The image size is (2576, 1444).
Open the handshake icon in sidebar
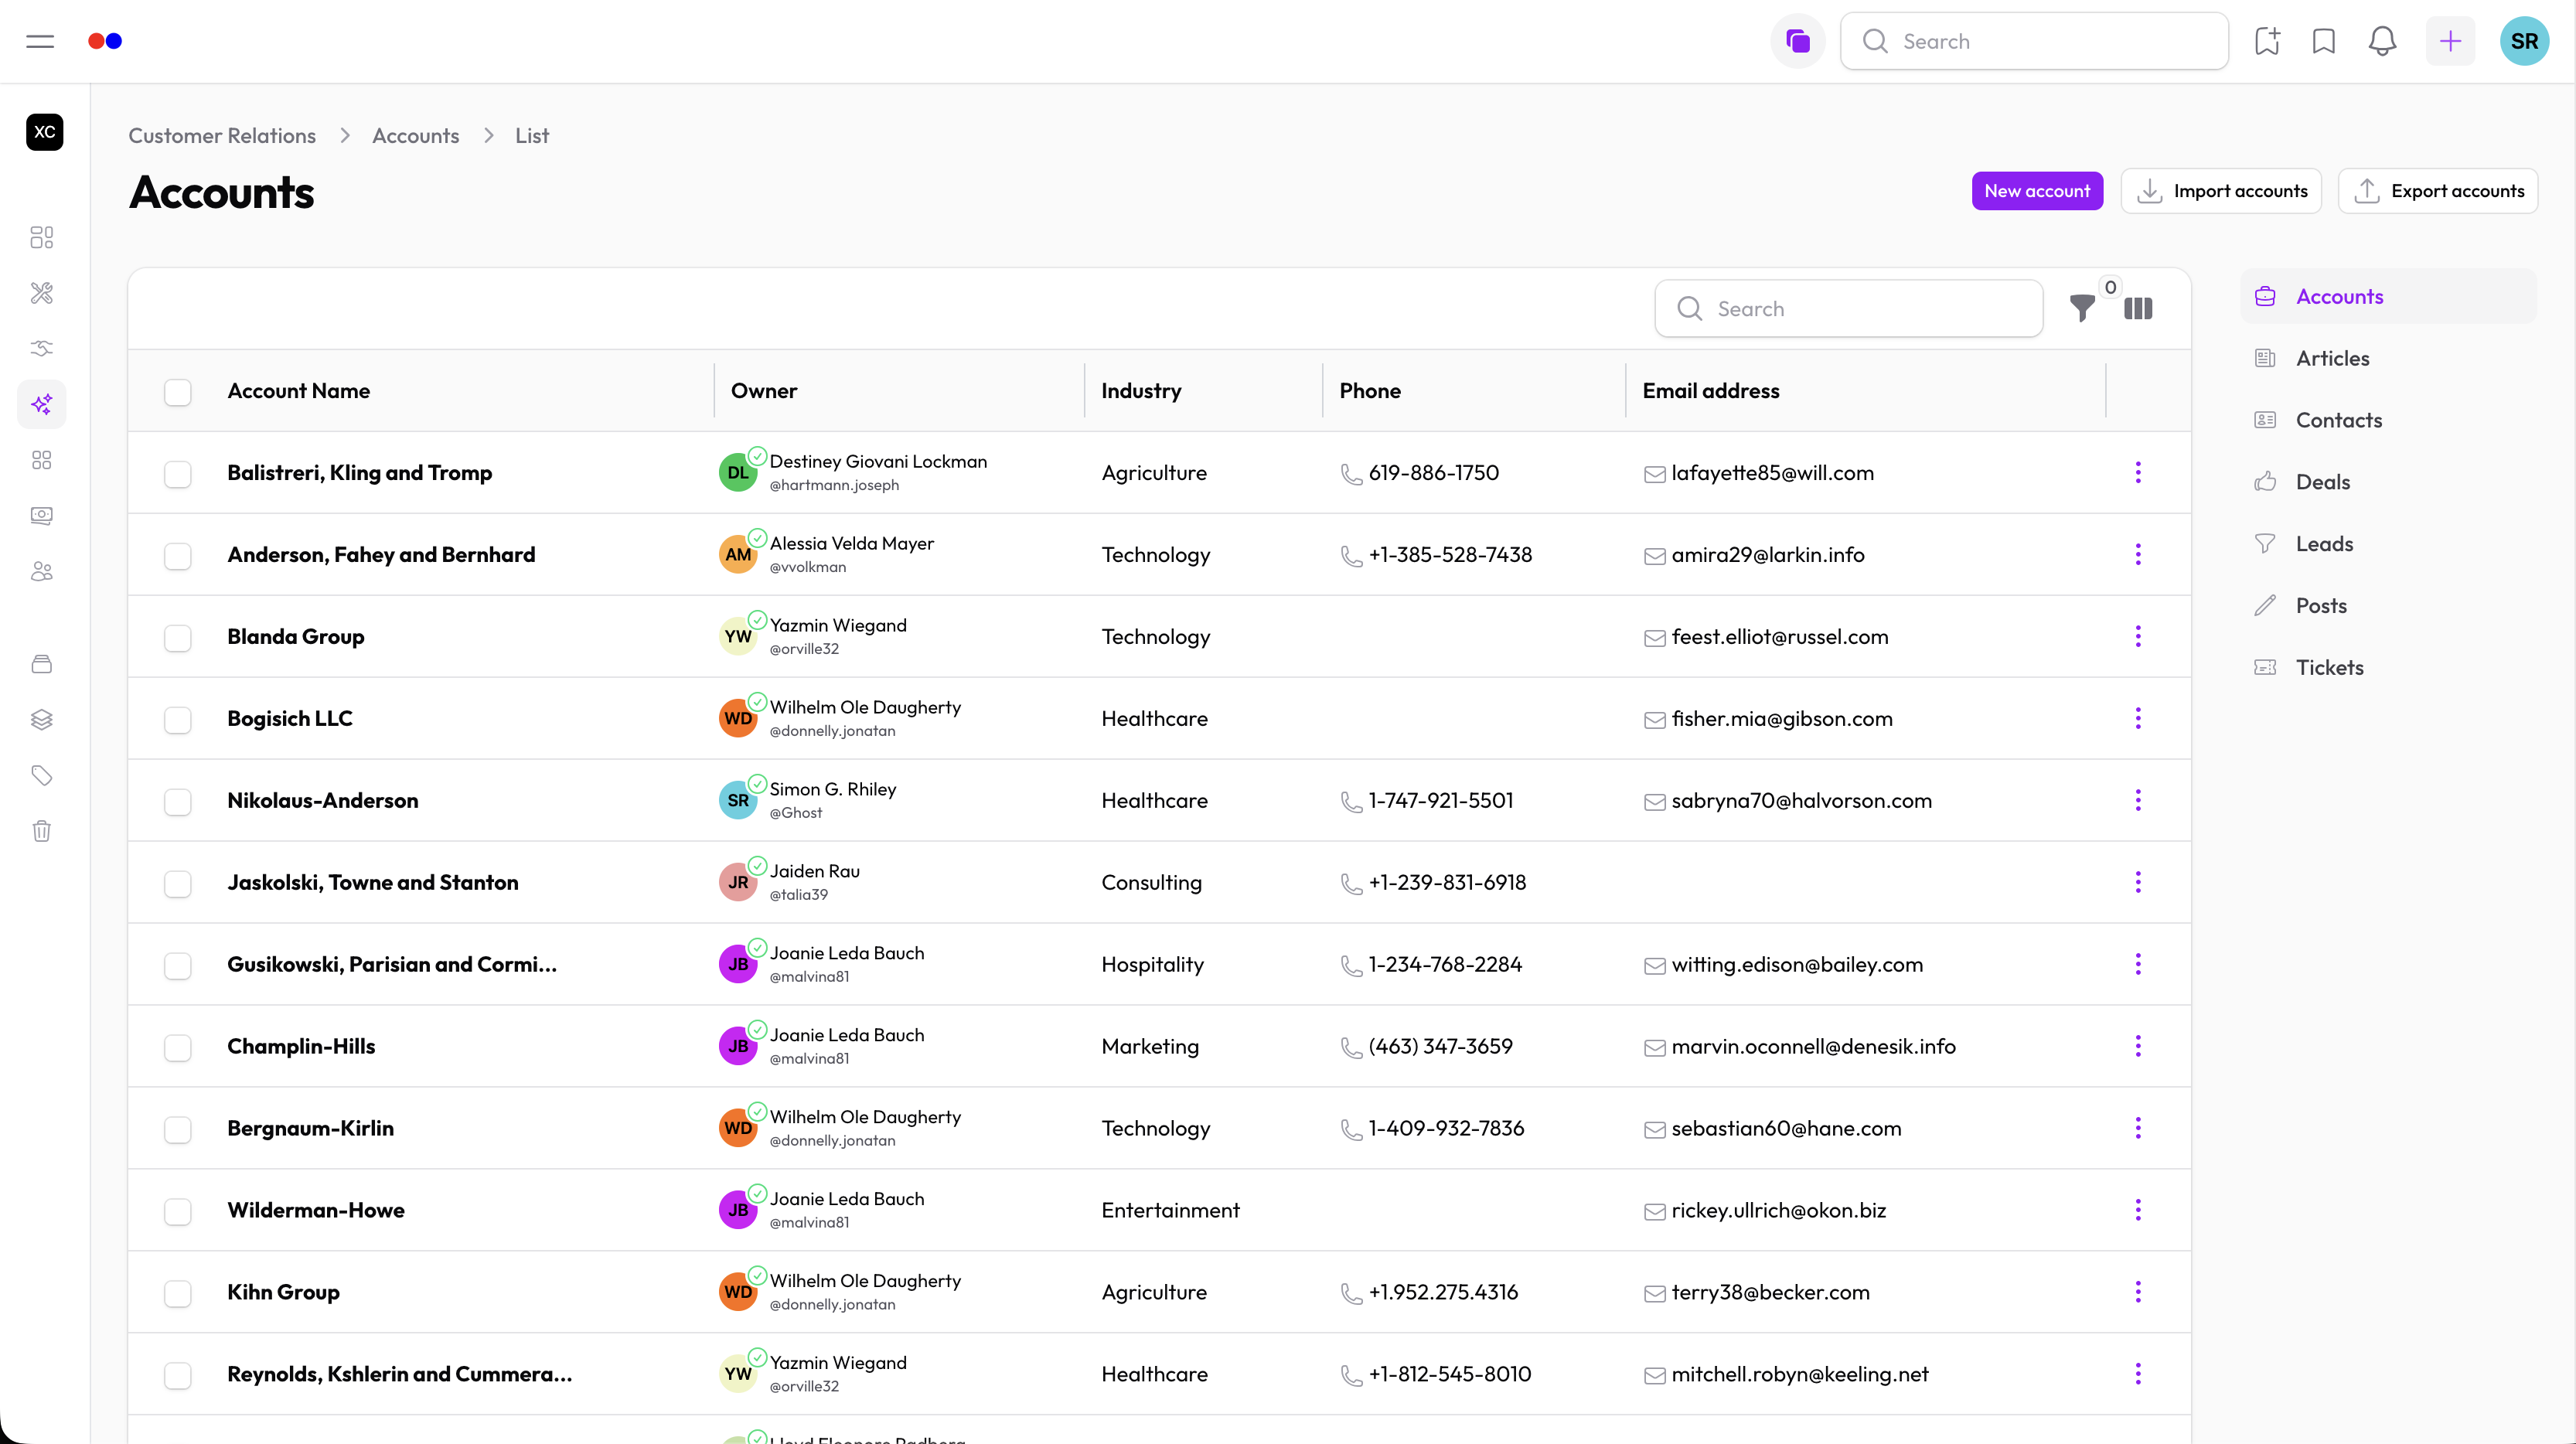pos(42,348)
